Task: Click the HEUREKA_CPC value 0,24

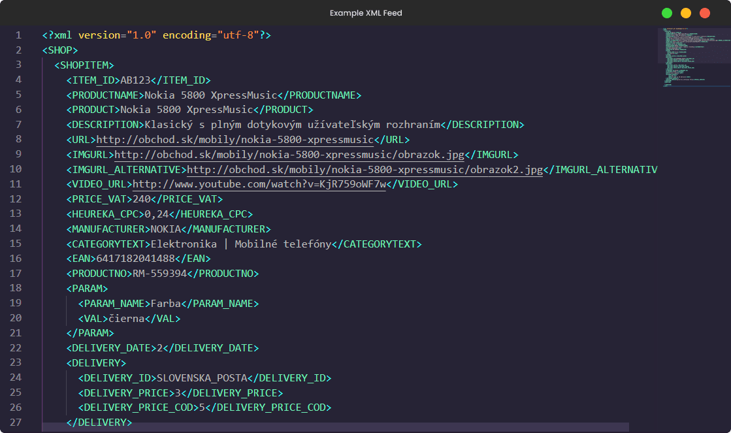Action: tap(157, 214)
